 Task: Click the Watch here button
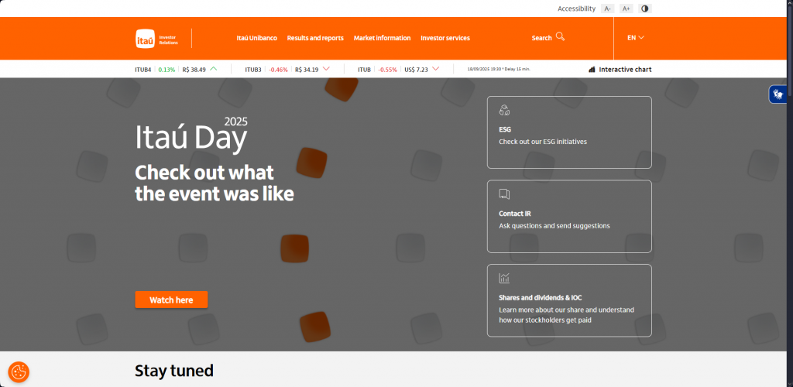coord(171,300)
